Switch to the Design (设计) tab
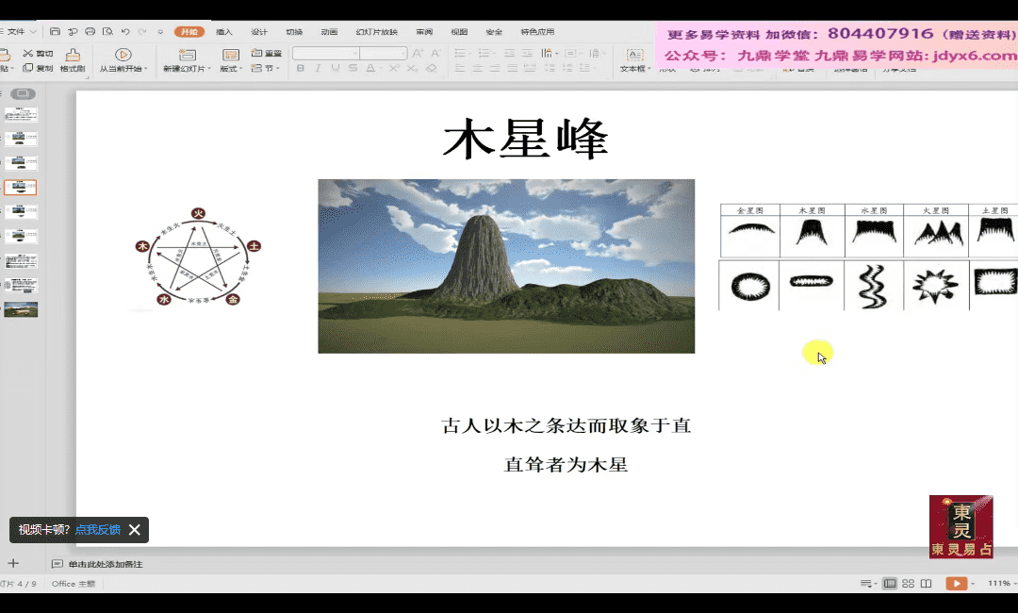The height and width of the screenshot is (613, 1018). (x=259, y=32)
